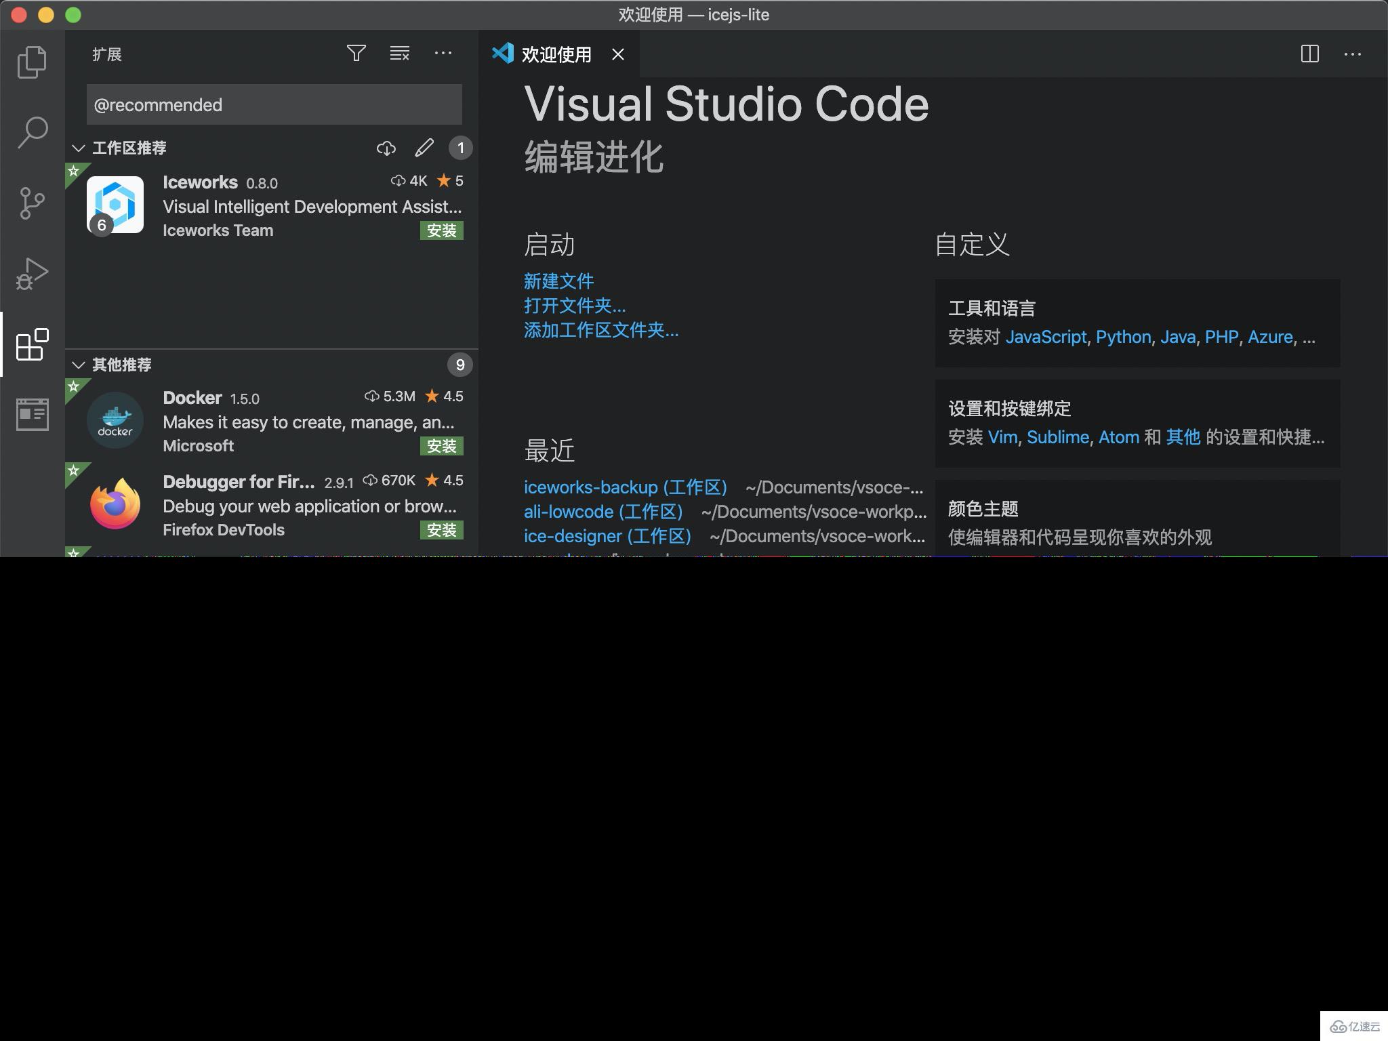This screenshot has width=1388, height=1041.
Task: Click the 工作区推荐 count badge 1
Action: tap(461, 148)
